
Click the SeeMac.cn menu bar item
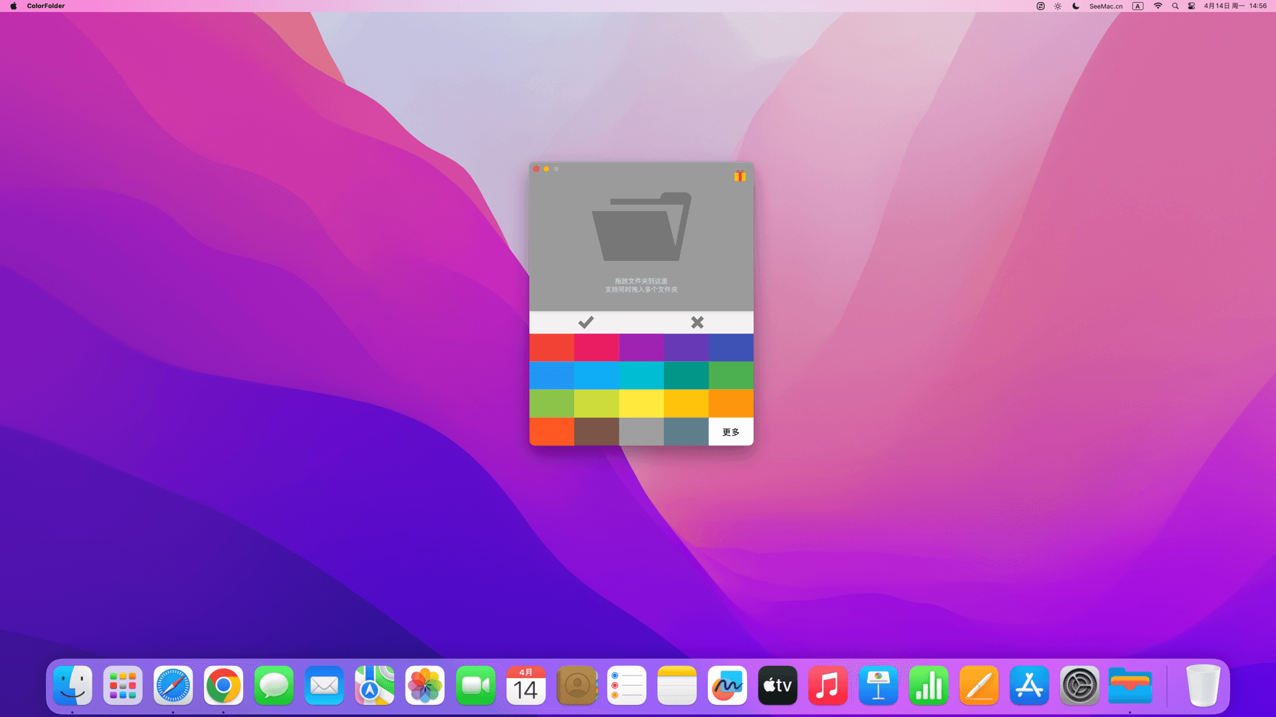tap(1106, 6)
